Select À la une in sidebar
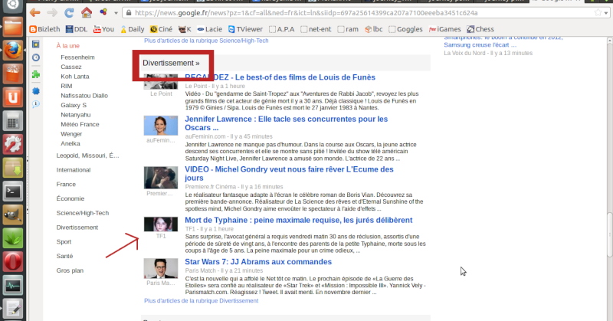The height and width of the screenshot is (321, 613). (67, 46)
